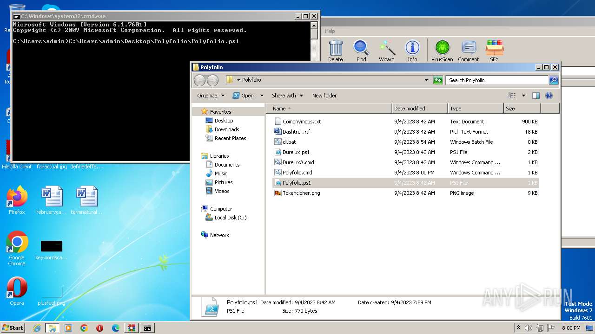Click the Firefox desktop shortcut
The height and width of the screenshot is (334, 595).
point(17,200)
